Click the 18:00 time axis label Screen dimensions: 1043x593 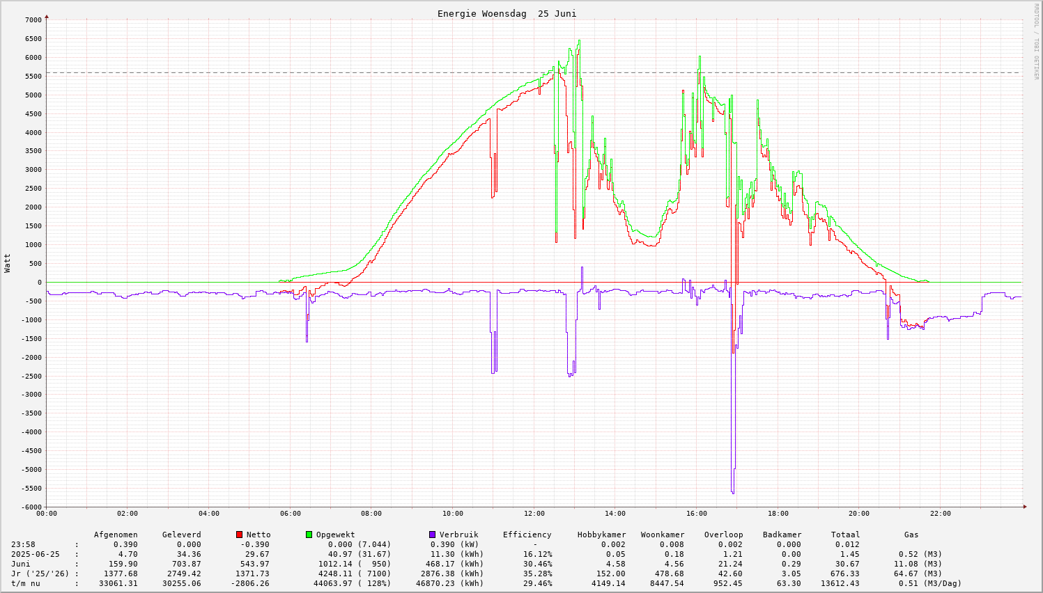[x=778, y=514]
